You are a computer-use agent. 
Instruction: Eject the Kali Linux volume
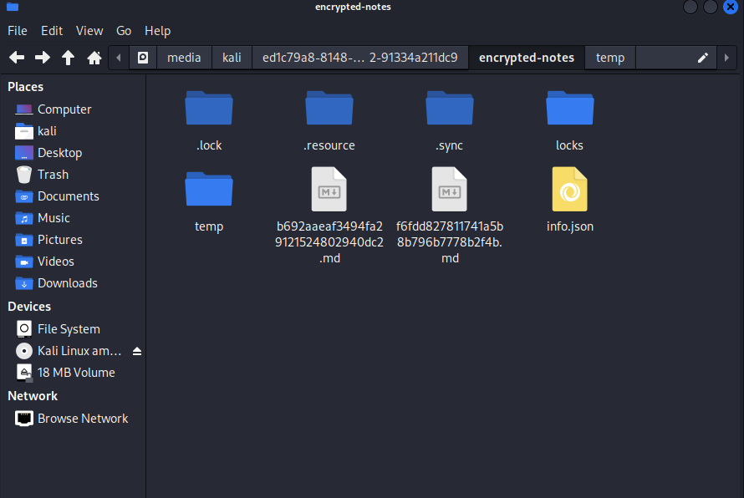tap(137, 351)
